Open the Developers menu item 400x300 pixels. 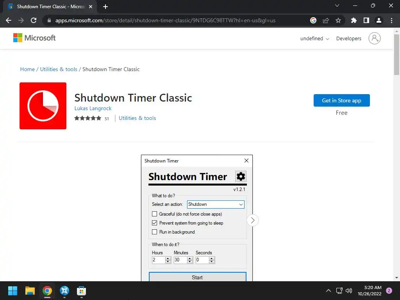point(349,39)
